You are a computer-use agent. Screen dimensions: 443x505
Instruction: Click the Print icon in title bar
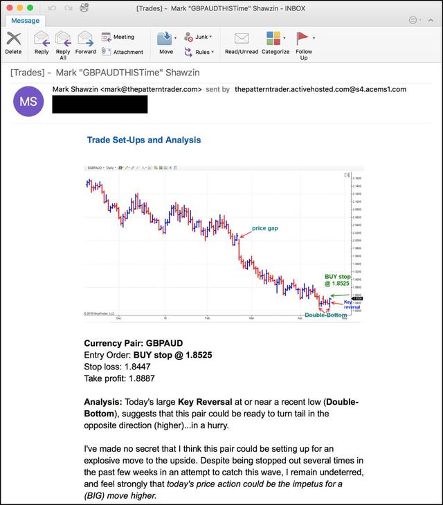(x=84, y=7)
